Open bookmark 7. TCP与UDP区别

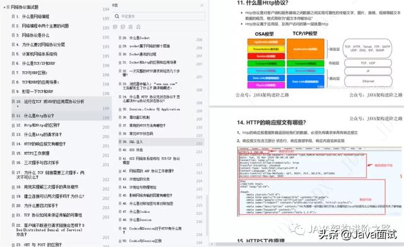click(x=32, y=73)
